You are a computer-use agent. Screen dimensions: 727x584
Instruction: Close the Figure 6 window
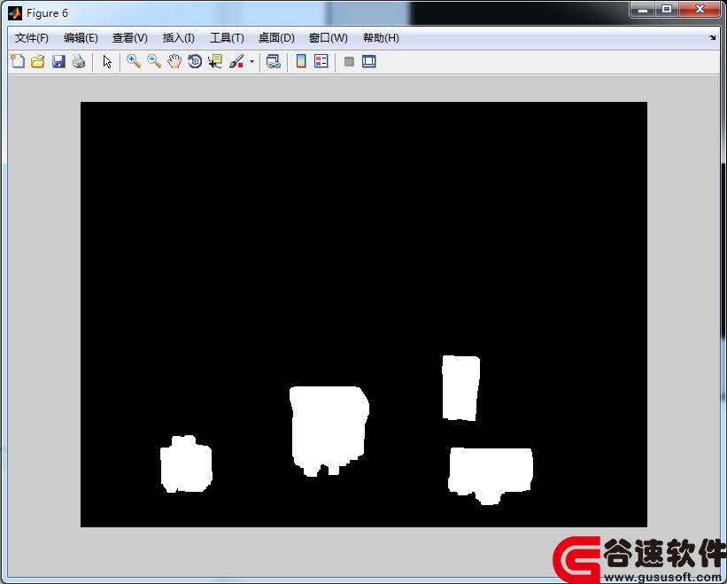pos(700,9)
